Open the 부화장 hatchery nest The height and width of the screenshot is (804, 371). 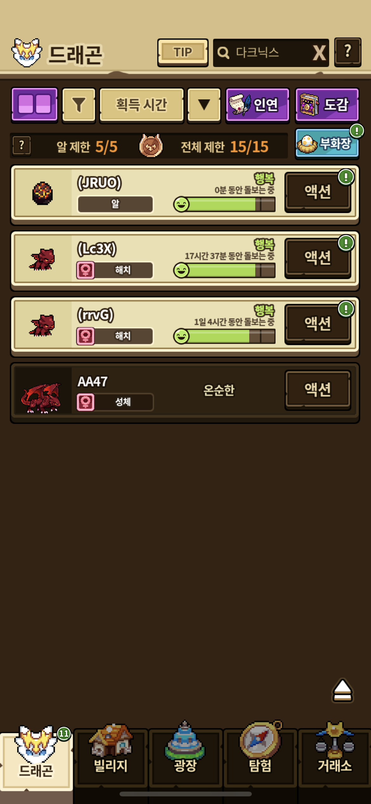pyautogui.click(x=327, y=144)
